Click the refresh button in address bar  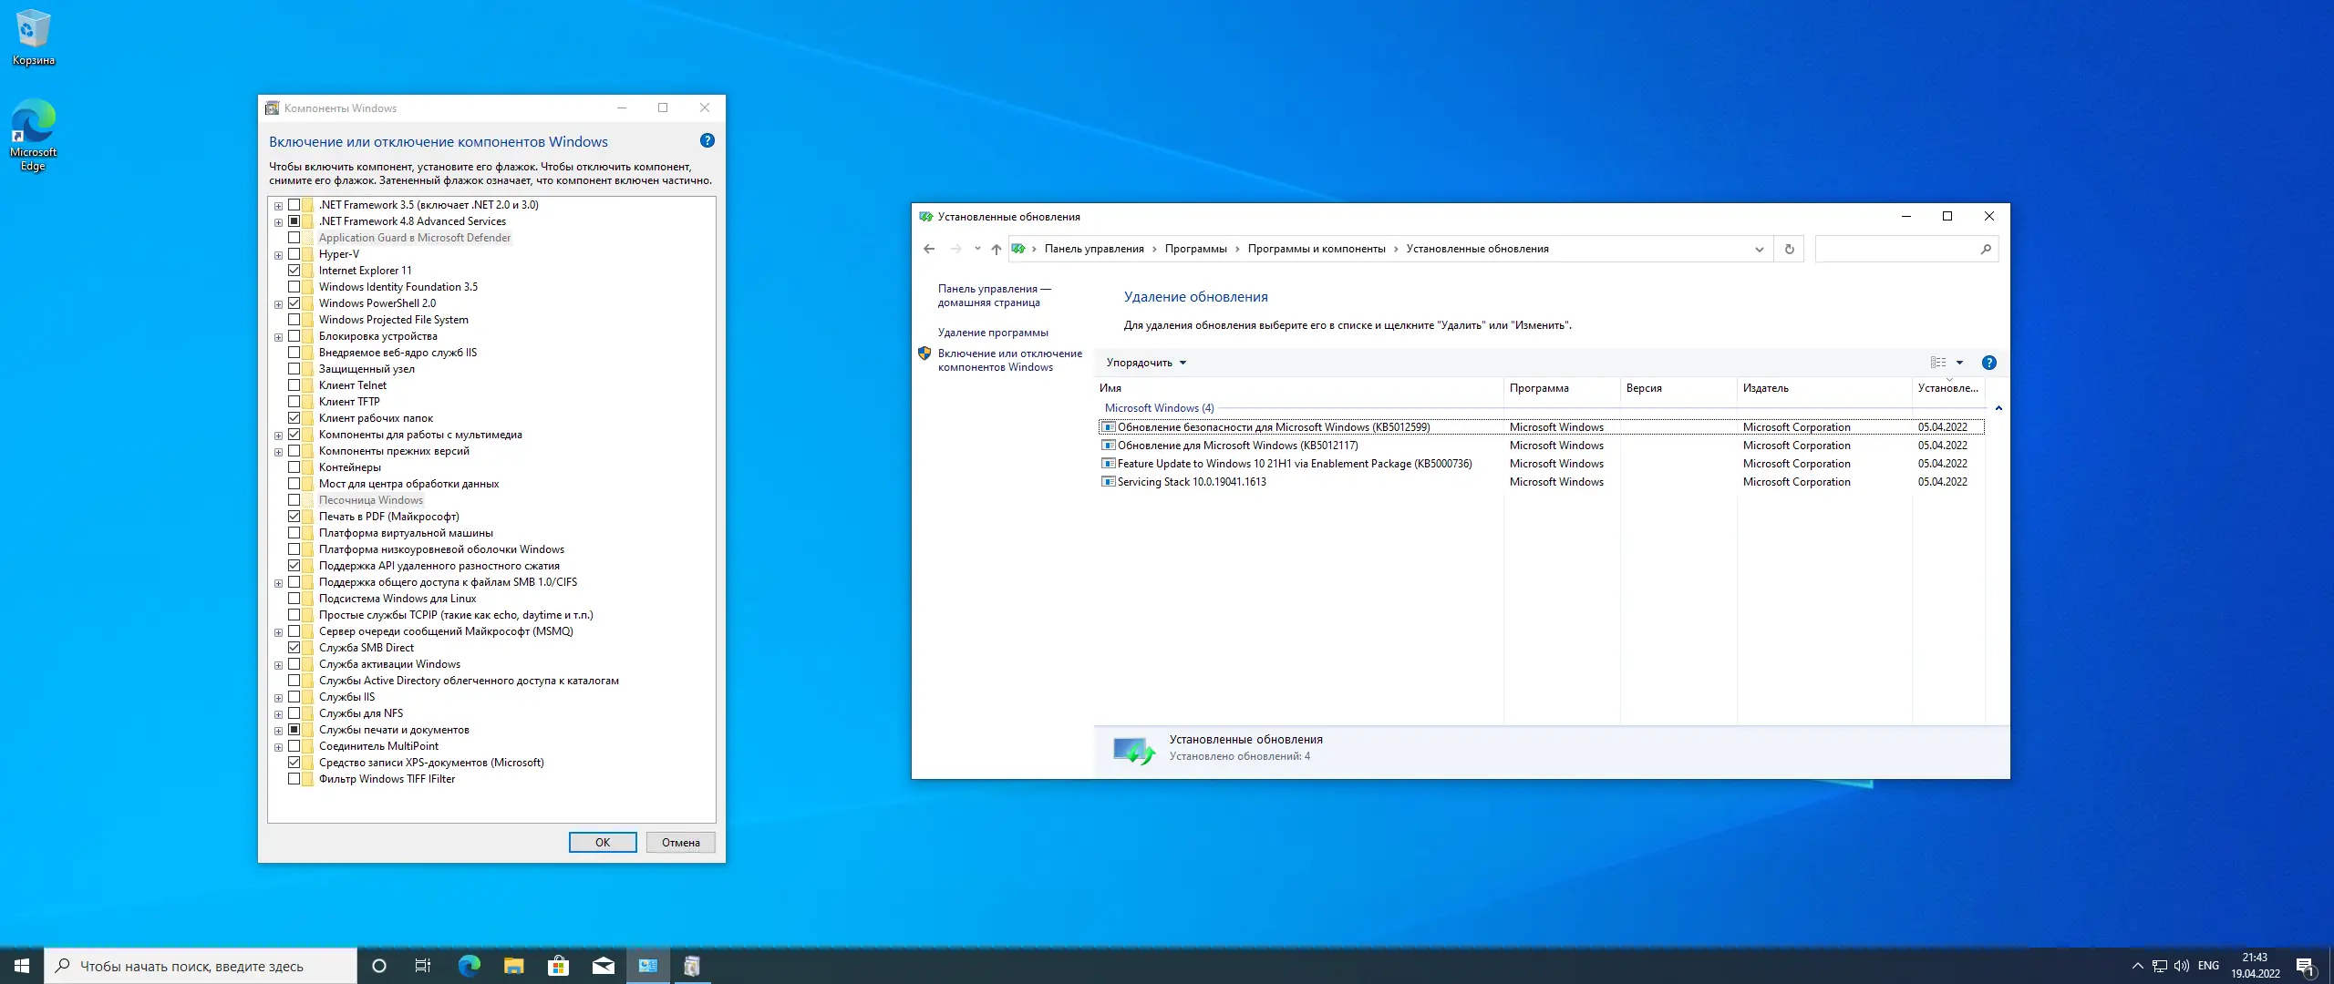pyautogui.click(x=1789, y=249)
